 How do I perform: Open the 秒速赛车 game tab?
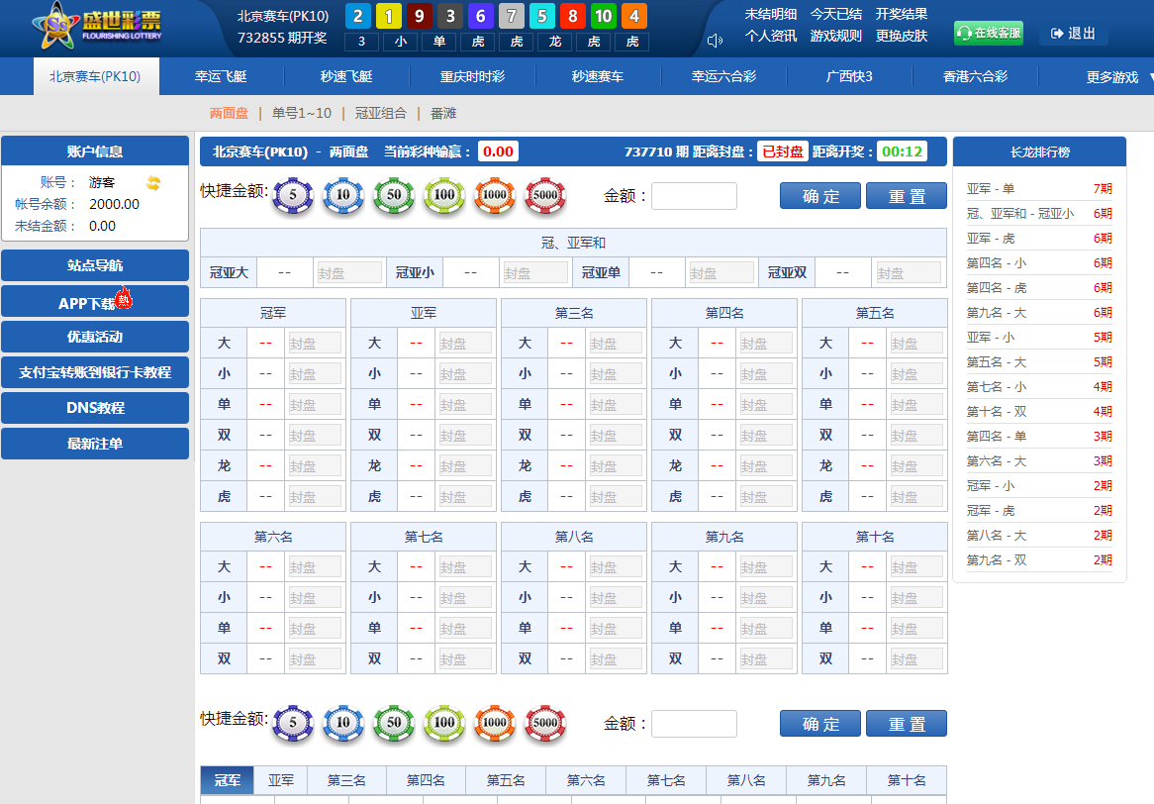(x=598, y=76)
